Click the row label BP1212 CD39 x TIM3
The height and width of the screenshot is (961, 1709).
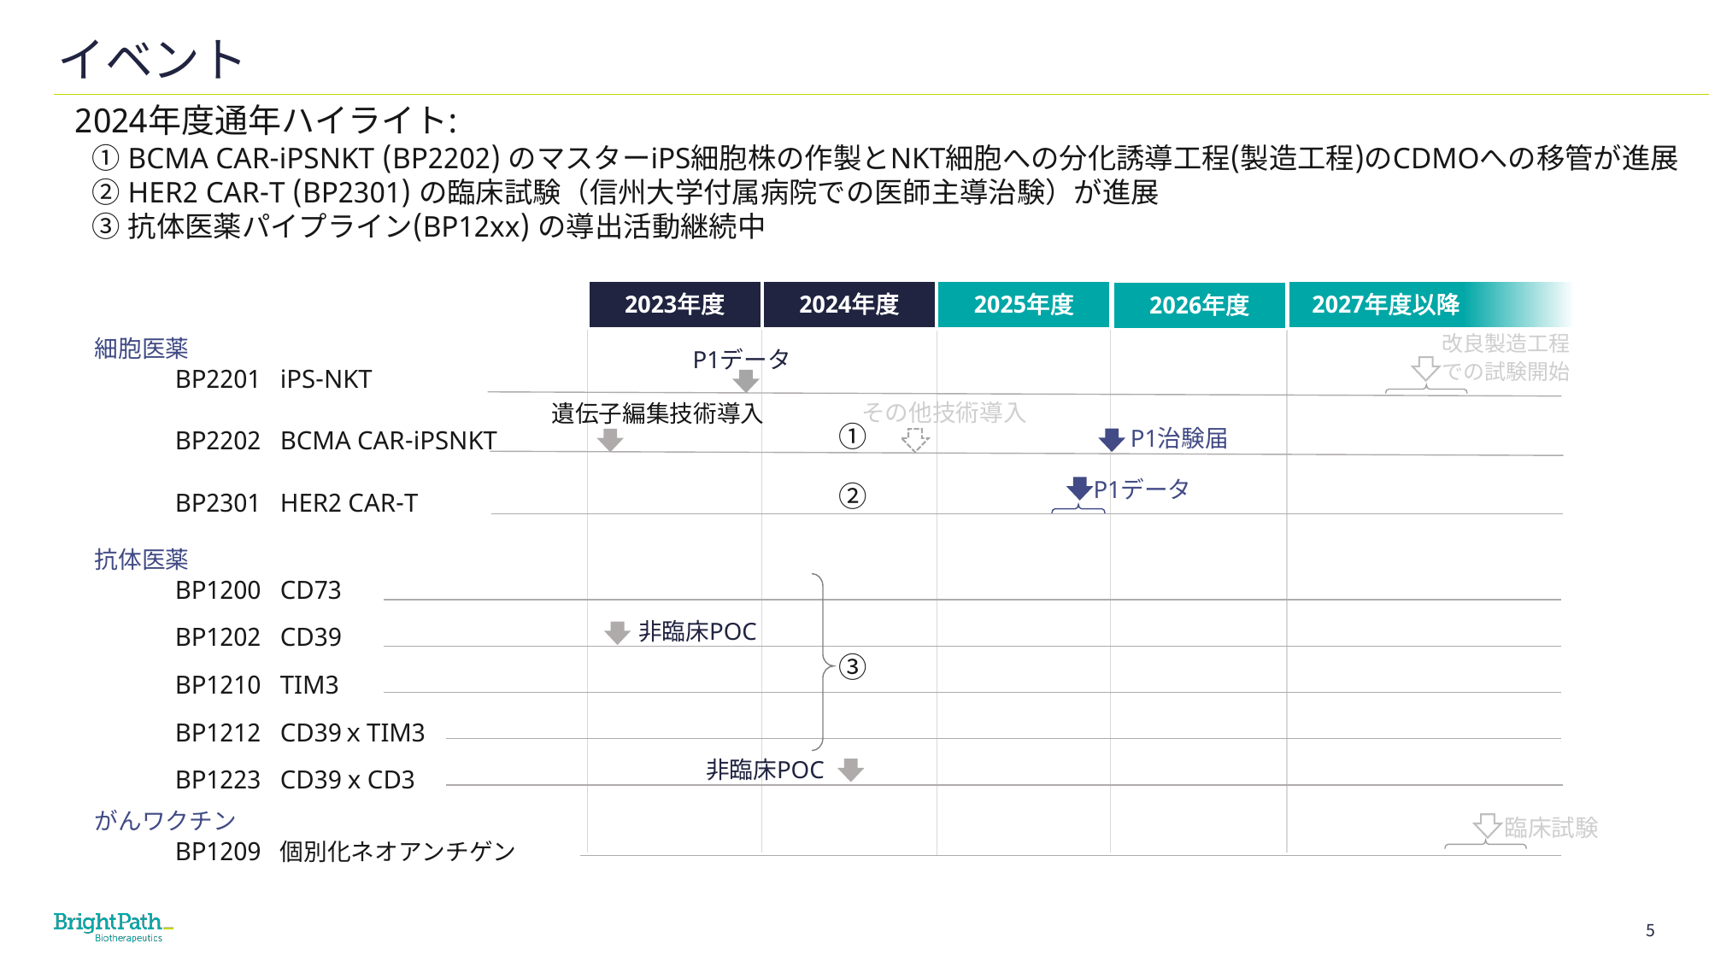pos(300,733)
